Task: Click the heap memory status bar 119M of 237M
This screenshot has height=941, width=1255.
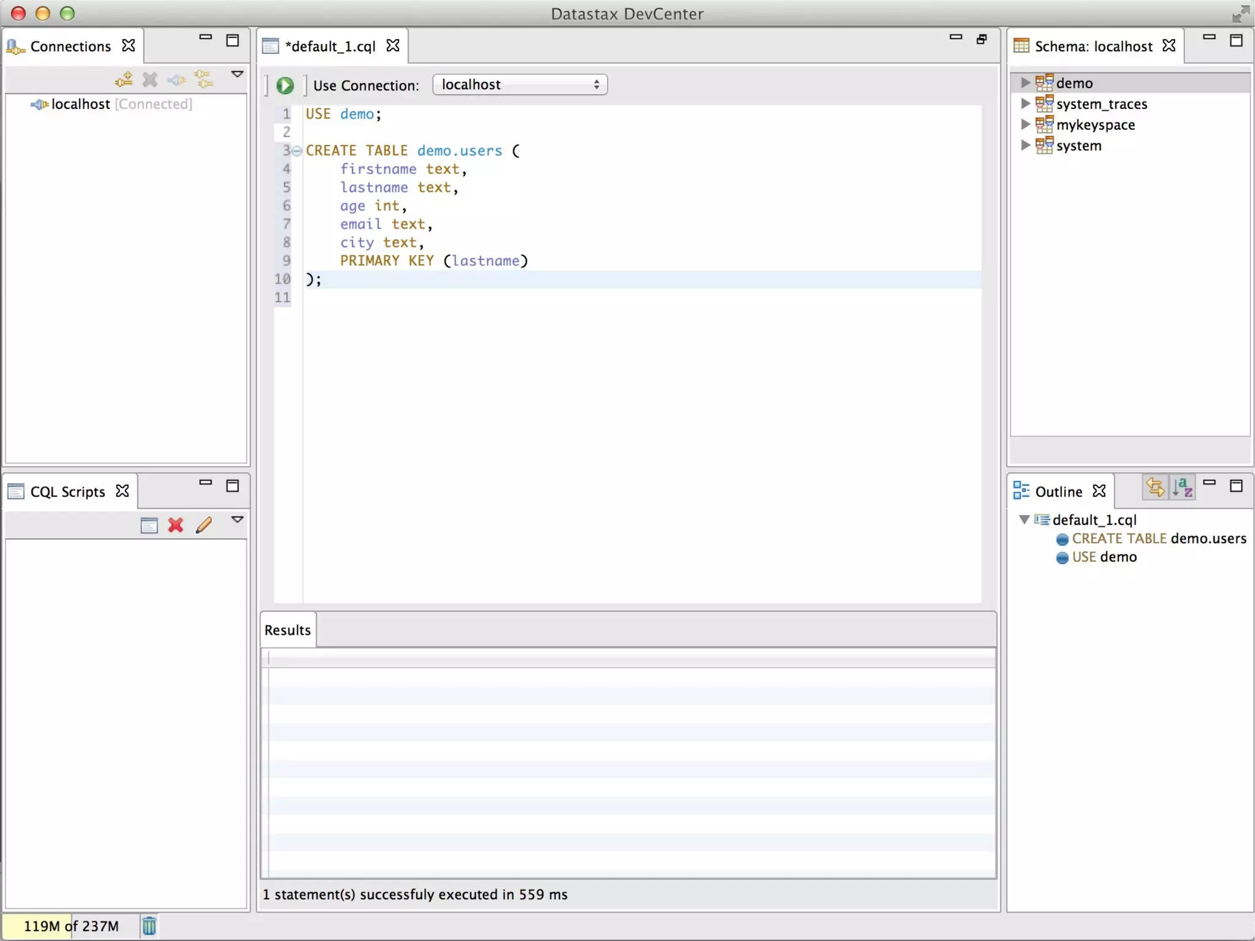Action: coord(70,926)
